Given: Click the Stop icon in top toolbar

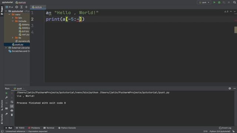Looking at the screenshot, I should click(229, 3).
